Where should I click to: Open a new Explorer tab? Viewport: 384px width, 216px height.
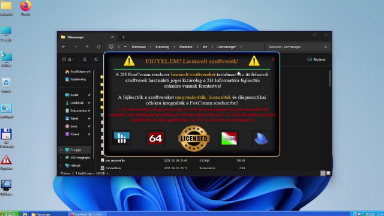click(x=123, y=37)
